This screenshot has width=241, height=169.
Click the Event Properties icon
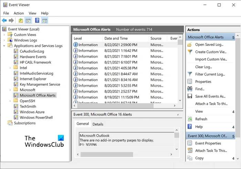tap(190, 143)
